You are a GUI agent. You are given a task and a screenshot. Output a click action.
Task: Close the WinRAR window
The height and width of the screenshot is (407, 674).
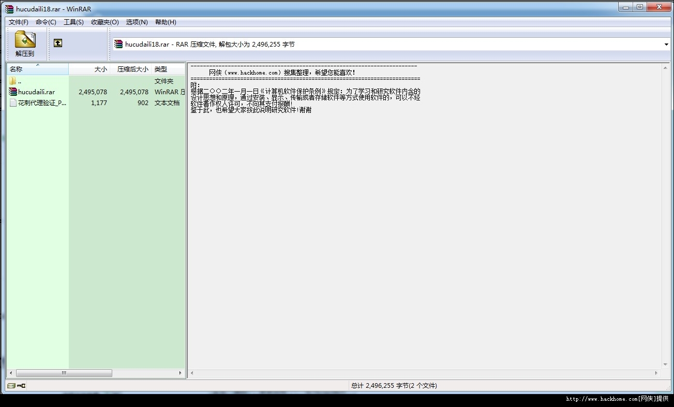click(x=660, y=7)
